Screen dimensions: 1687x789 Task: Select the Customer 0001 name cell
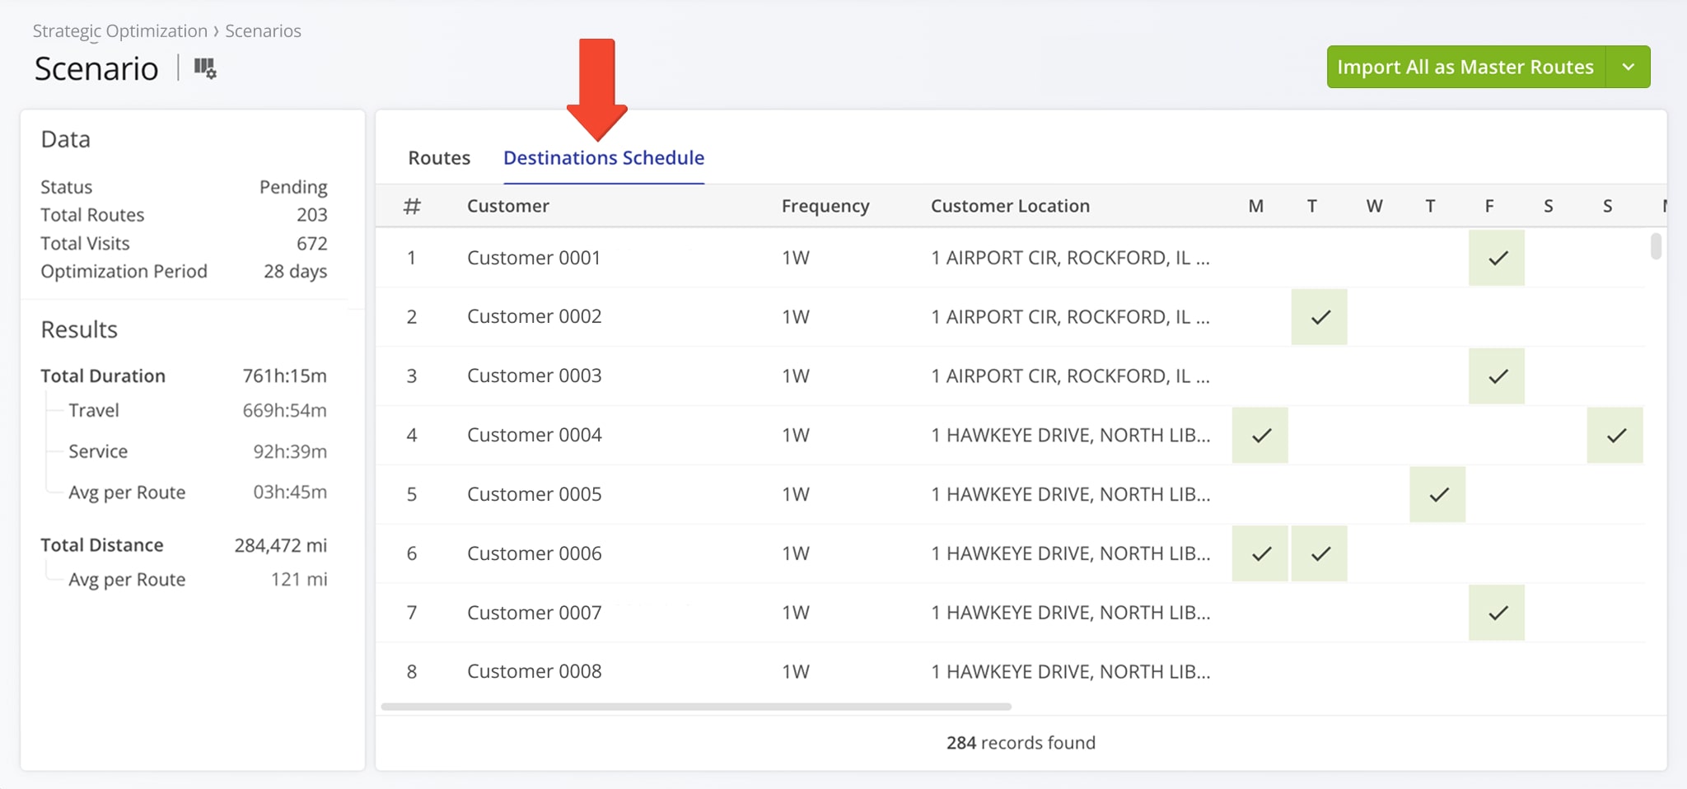[534, 258]
